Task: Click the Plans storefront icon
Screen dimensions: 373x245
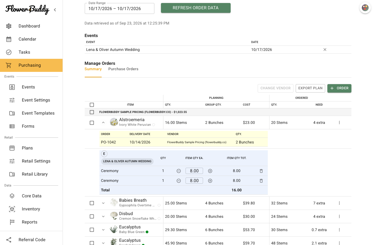Action: 12,148
